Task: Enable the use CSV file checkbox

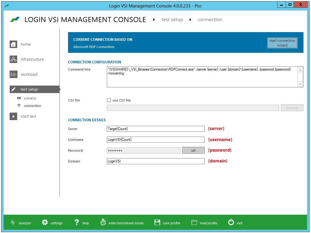Action: click(109, 100)
